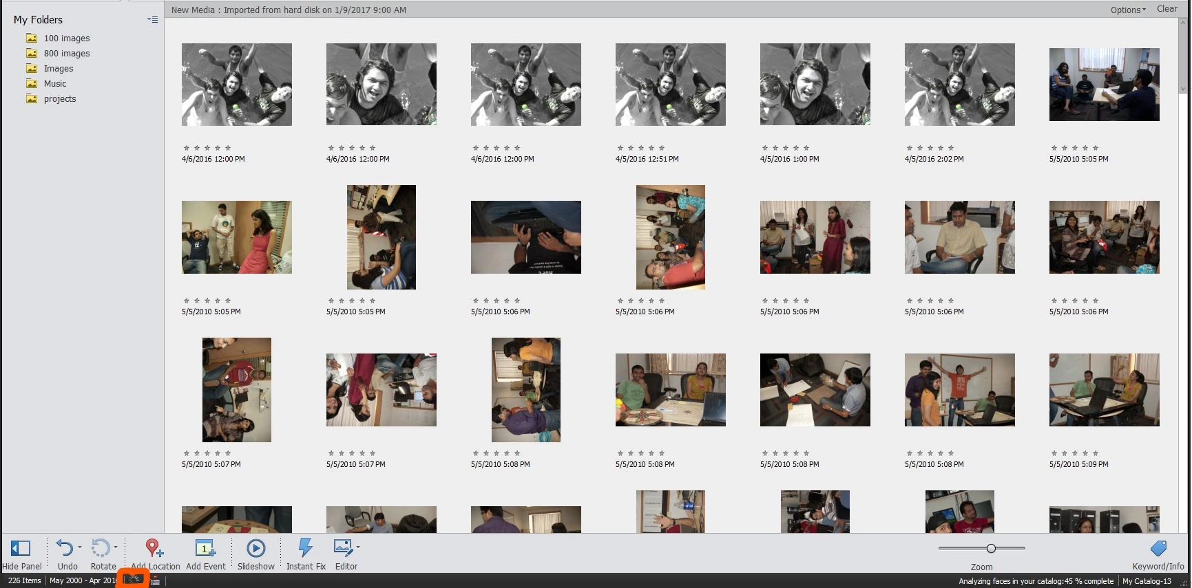The image size is (1192, 588).
Task: Click the Hide Panel icon
Action: click(21, 548)
